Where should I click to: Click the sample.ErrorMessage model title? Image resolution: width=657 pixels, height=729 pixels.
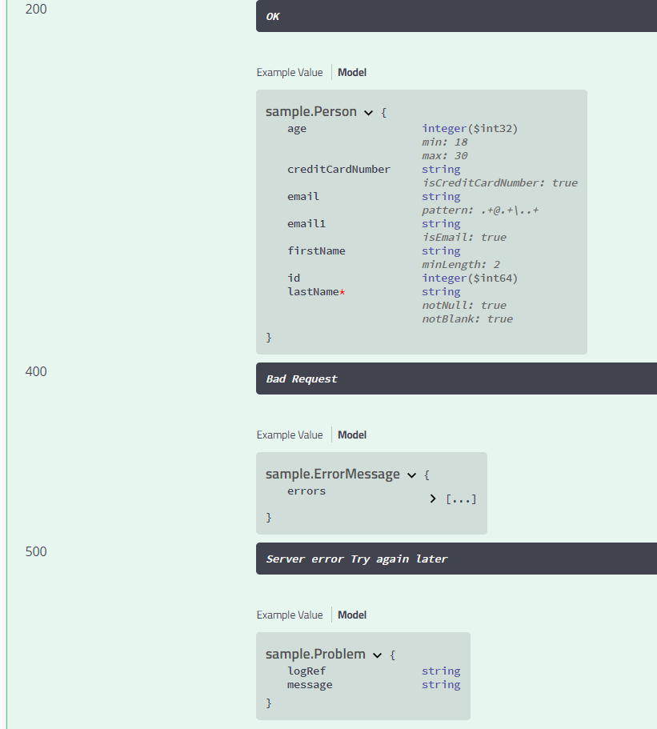(x=333, y=475)
